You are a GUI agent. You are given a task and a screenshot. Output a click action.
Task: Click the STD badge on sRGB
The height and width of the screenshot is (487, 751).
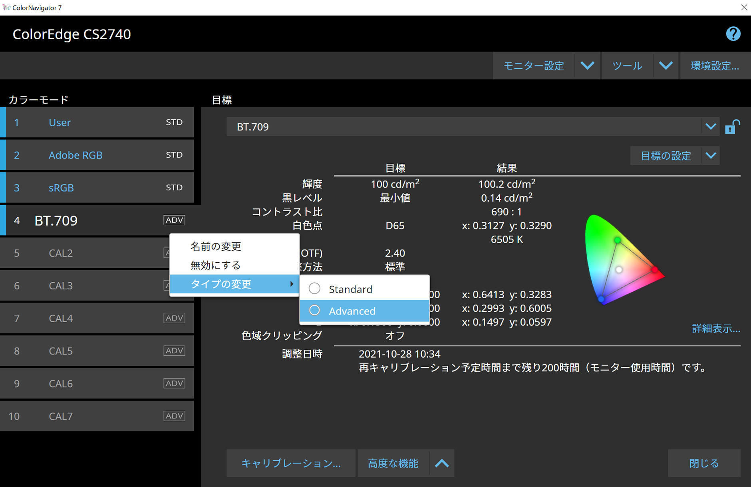[x=174, y=188]
